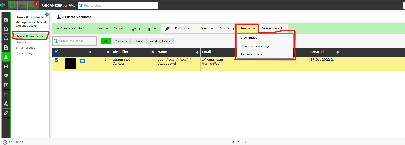Screen dimensions: 405x145
Task: Click the 17 Oct 2022 created cell
Action: 325,64
